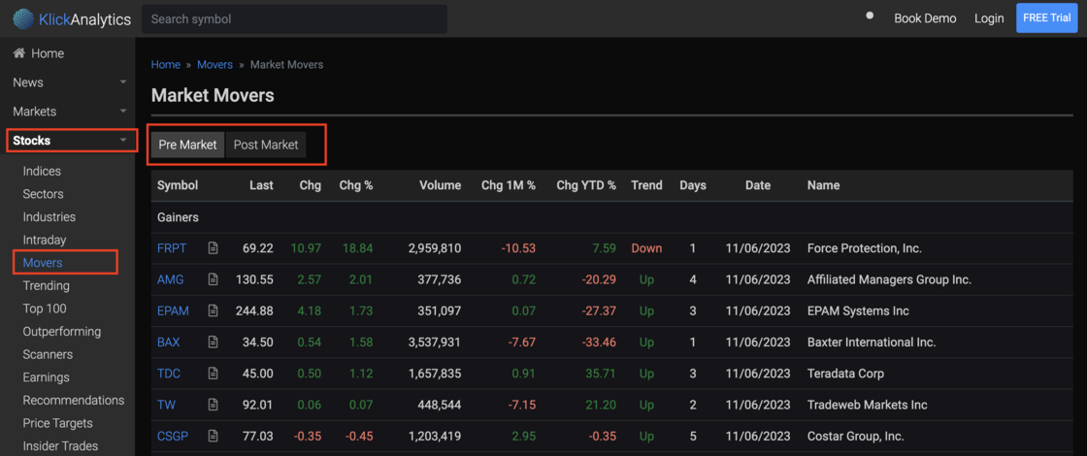Open the TW symbol link

coord(166,405)
